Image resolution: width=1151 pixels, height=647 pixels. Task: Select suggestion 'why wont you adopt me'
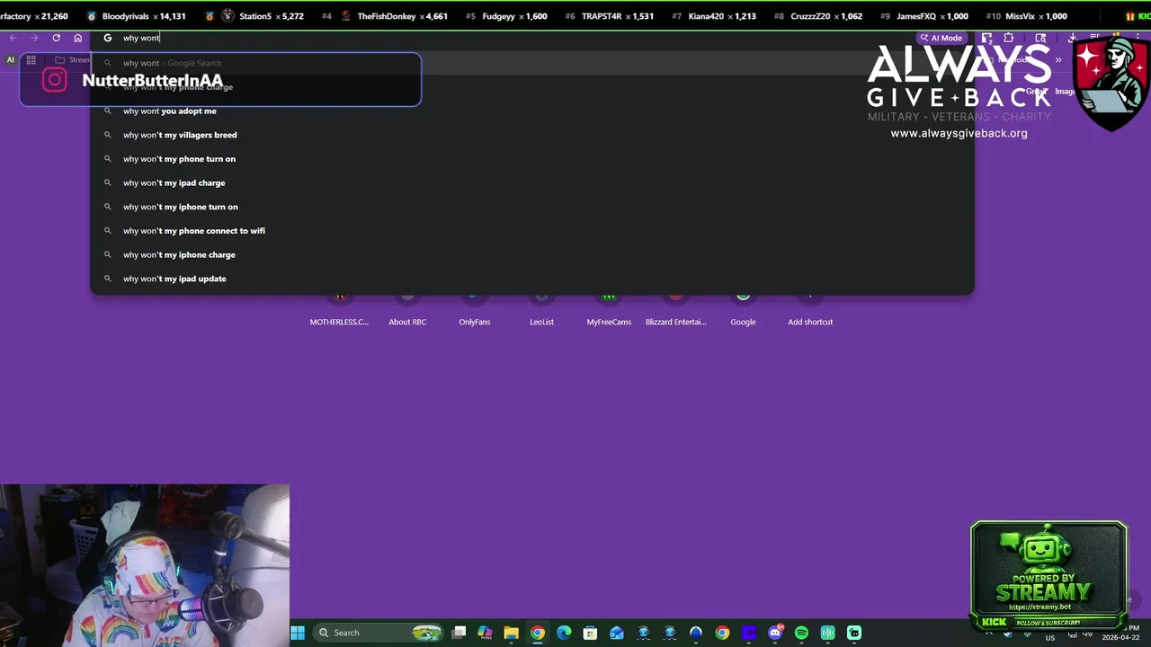(531, 111)
